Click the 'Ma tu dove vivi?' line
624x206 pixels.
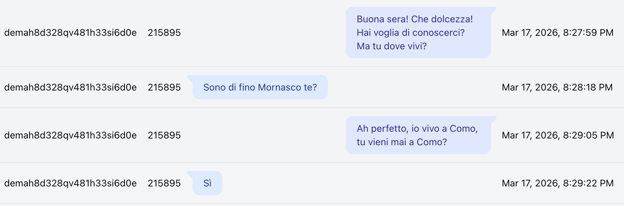(x=392, y=46)
